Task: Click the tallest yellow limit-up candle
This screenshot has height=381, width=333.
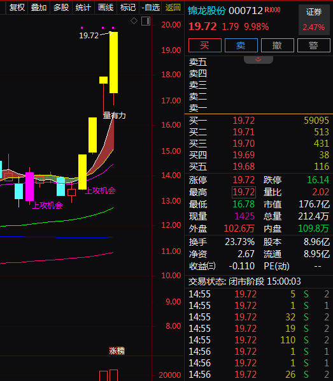Action: pyautogui.click(x=114, y=63)
